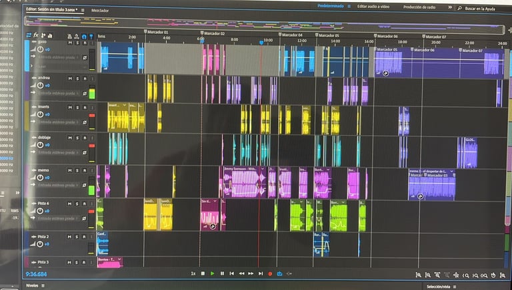
Task: Open input dropdown of andrea track
Action: [57, 93]
